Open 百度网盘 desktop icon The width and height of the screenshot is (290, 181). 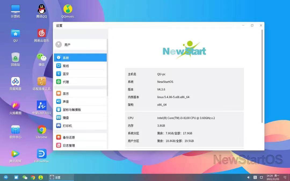15,84
